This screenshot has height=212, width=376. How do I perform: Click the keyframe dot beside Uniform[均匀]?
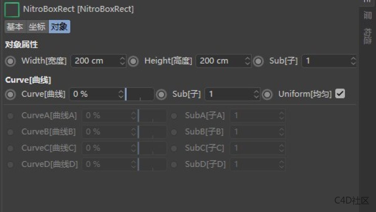click(268, 94)
